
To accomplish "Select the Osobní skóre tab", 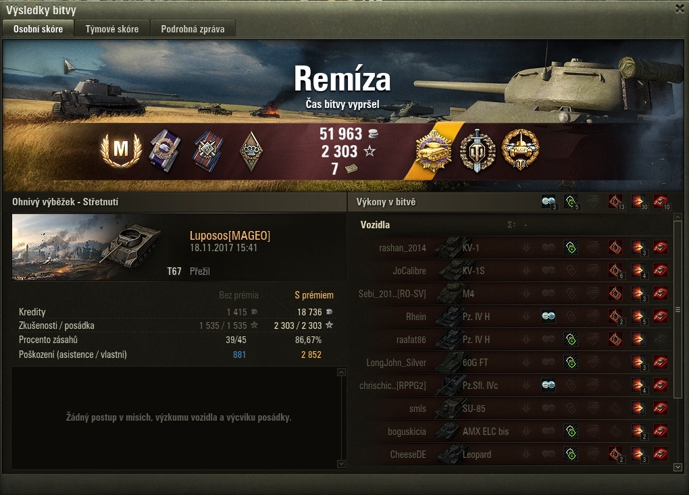I will [39, 29].
